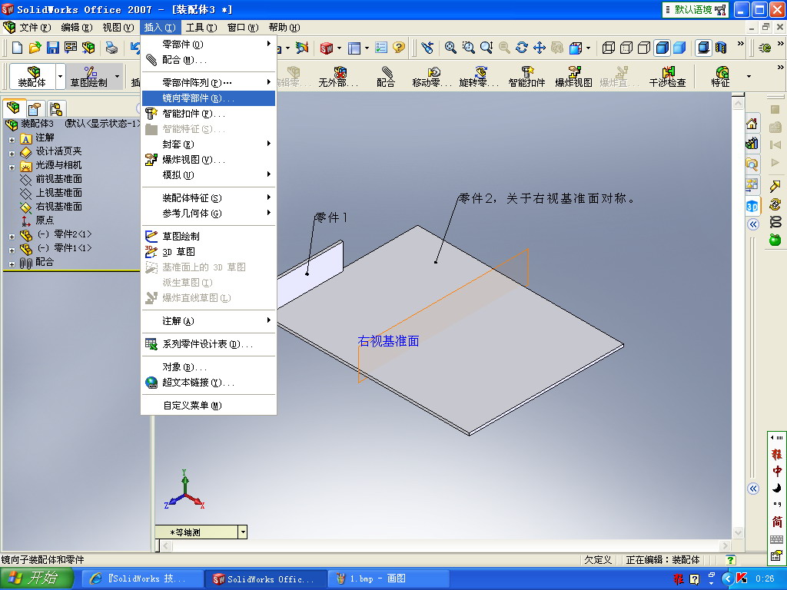The image size is (787, 590).
Task: Expand the 零部件阵列 submenu
Action: [208, 82]
